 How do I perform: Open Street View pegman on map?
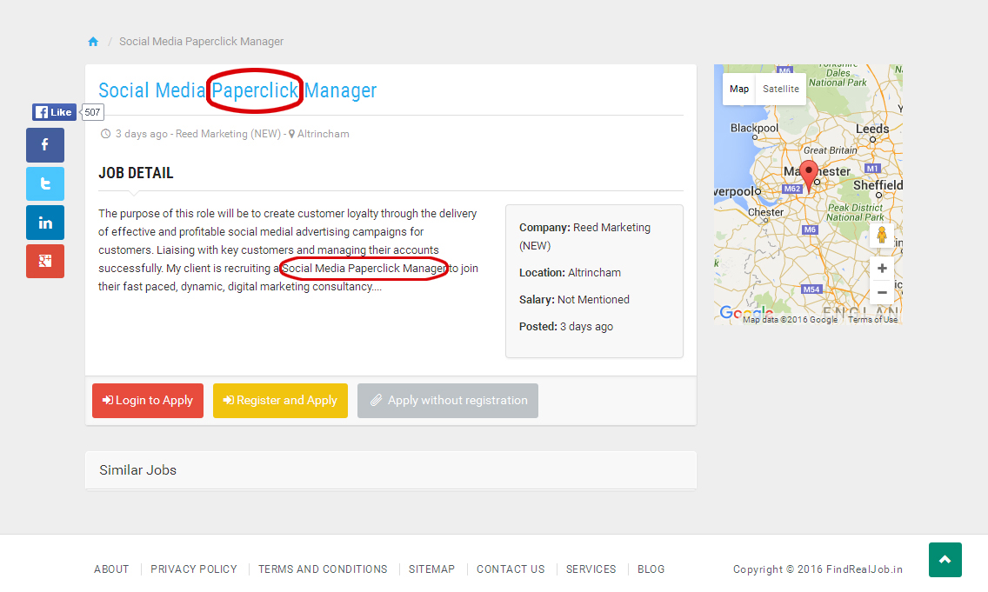(x=881, y=236)
